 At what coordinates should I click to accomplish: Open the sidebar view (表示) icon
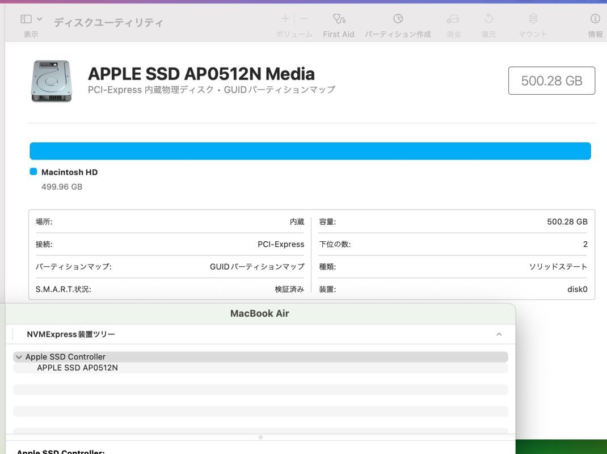[x=26, y=19]
